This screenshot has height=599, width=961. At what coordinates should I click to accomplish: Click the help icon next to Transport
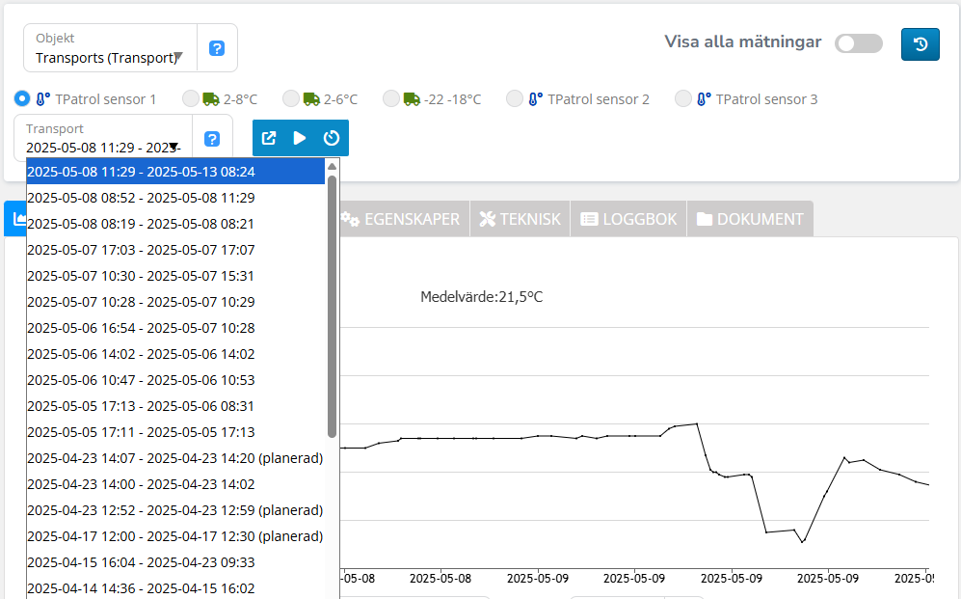click(x=212, y=139)
